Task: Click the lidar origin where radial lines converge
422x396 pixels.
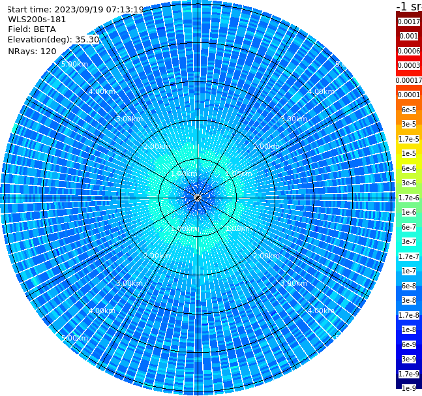Action: (x=198, y=198)
